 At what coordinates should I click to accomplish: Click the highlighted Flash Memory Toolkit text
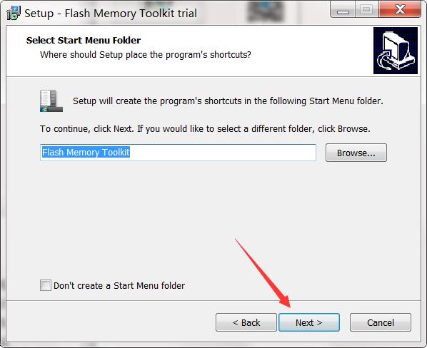86,153
